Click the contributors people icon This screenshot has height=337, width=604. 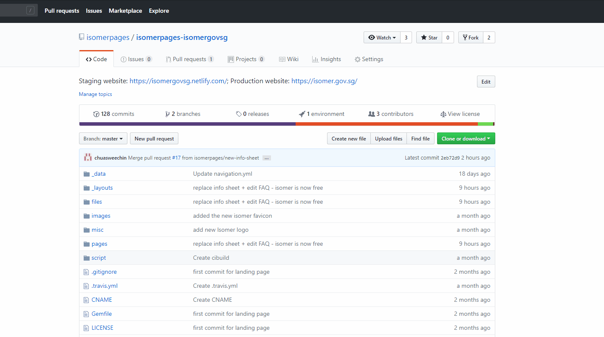coord(372,114)
